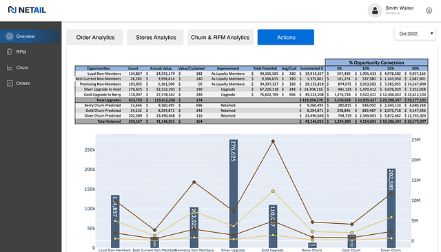The image size is (441, 252).
Task: Click the Gold Upgrade peak diamond marker
Action: (x=273, y=141)
